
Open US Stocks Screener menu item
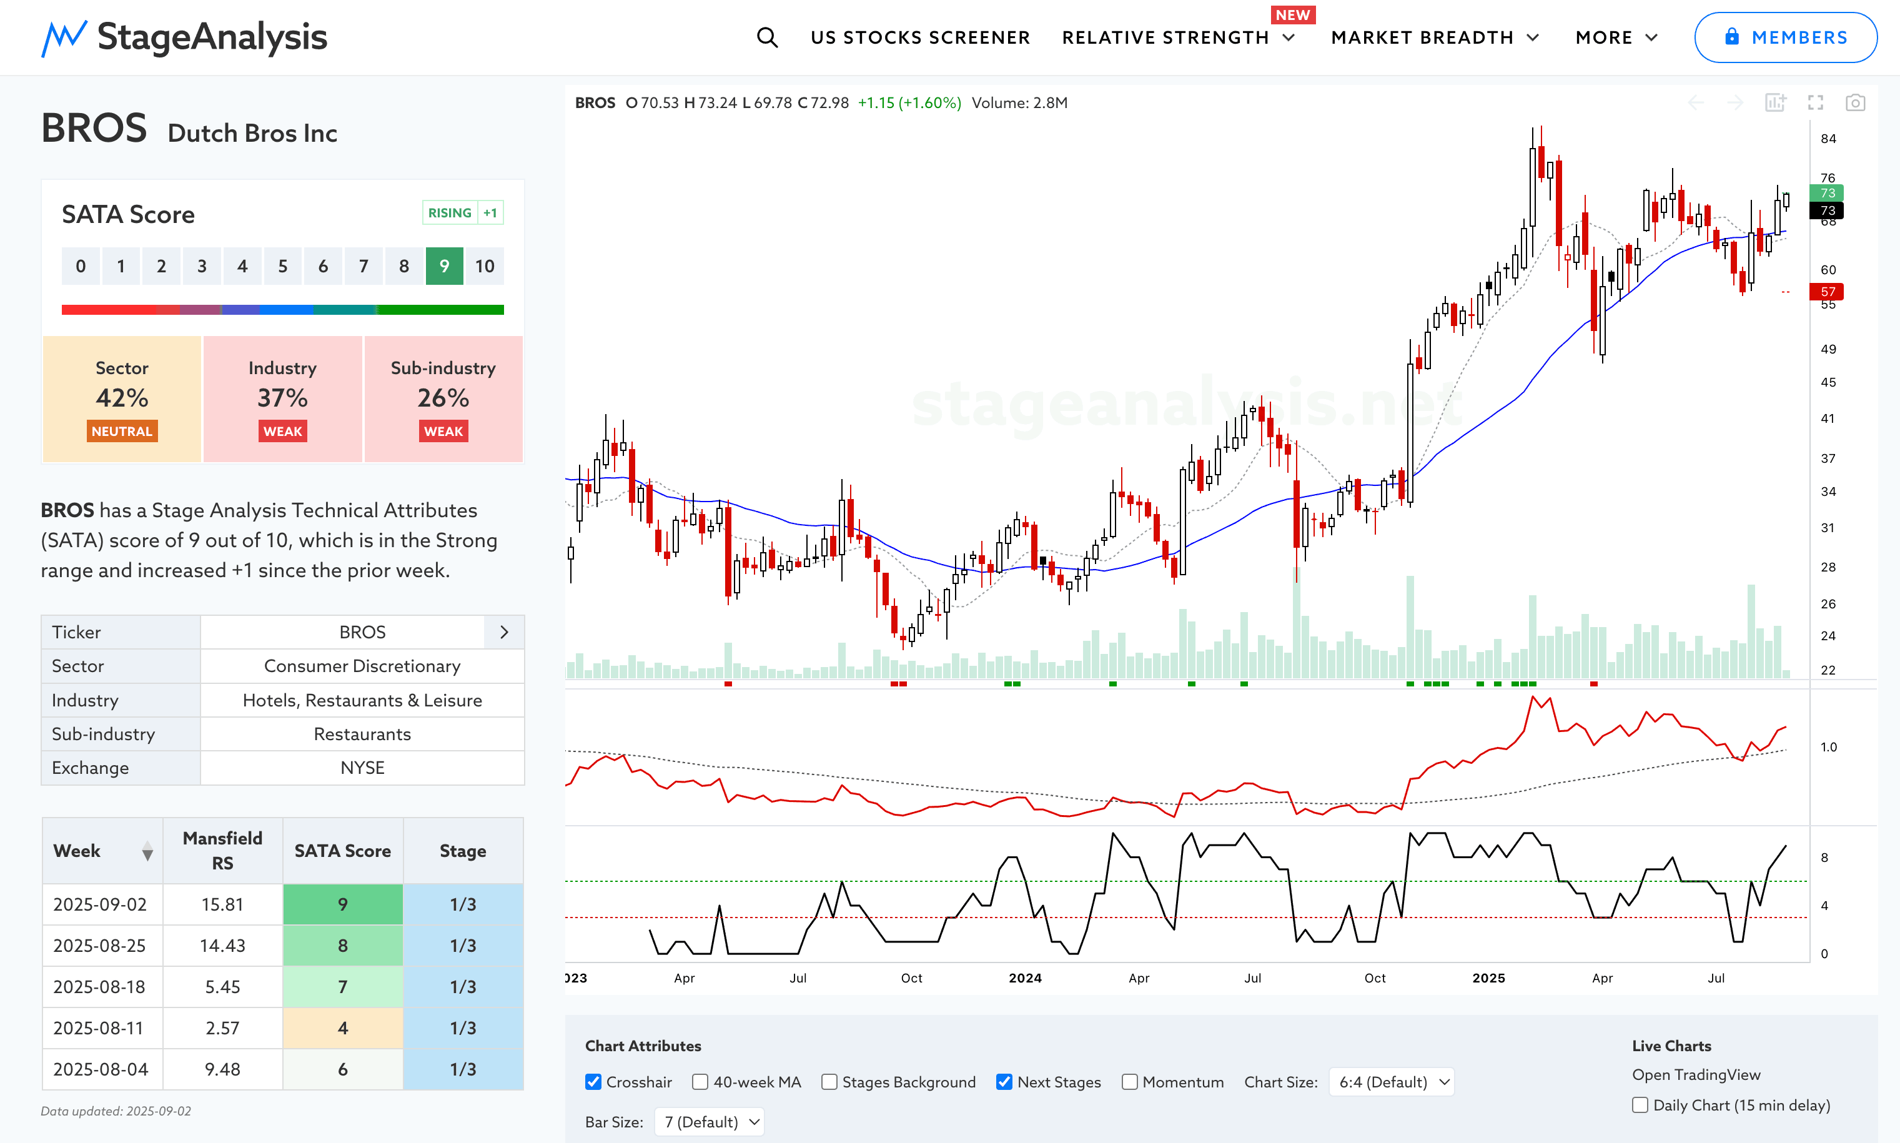pos(921,37)
